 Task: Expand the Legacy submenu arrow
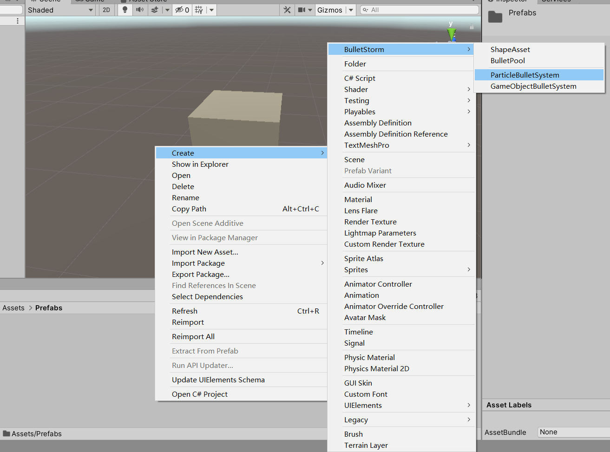coord(469,419)
